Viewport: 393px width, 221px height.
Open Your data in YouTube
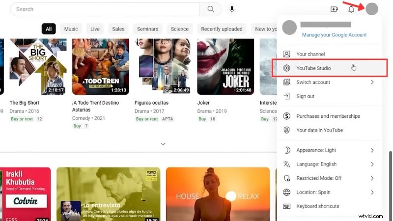pyautogui.click(x=330, y=130)
